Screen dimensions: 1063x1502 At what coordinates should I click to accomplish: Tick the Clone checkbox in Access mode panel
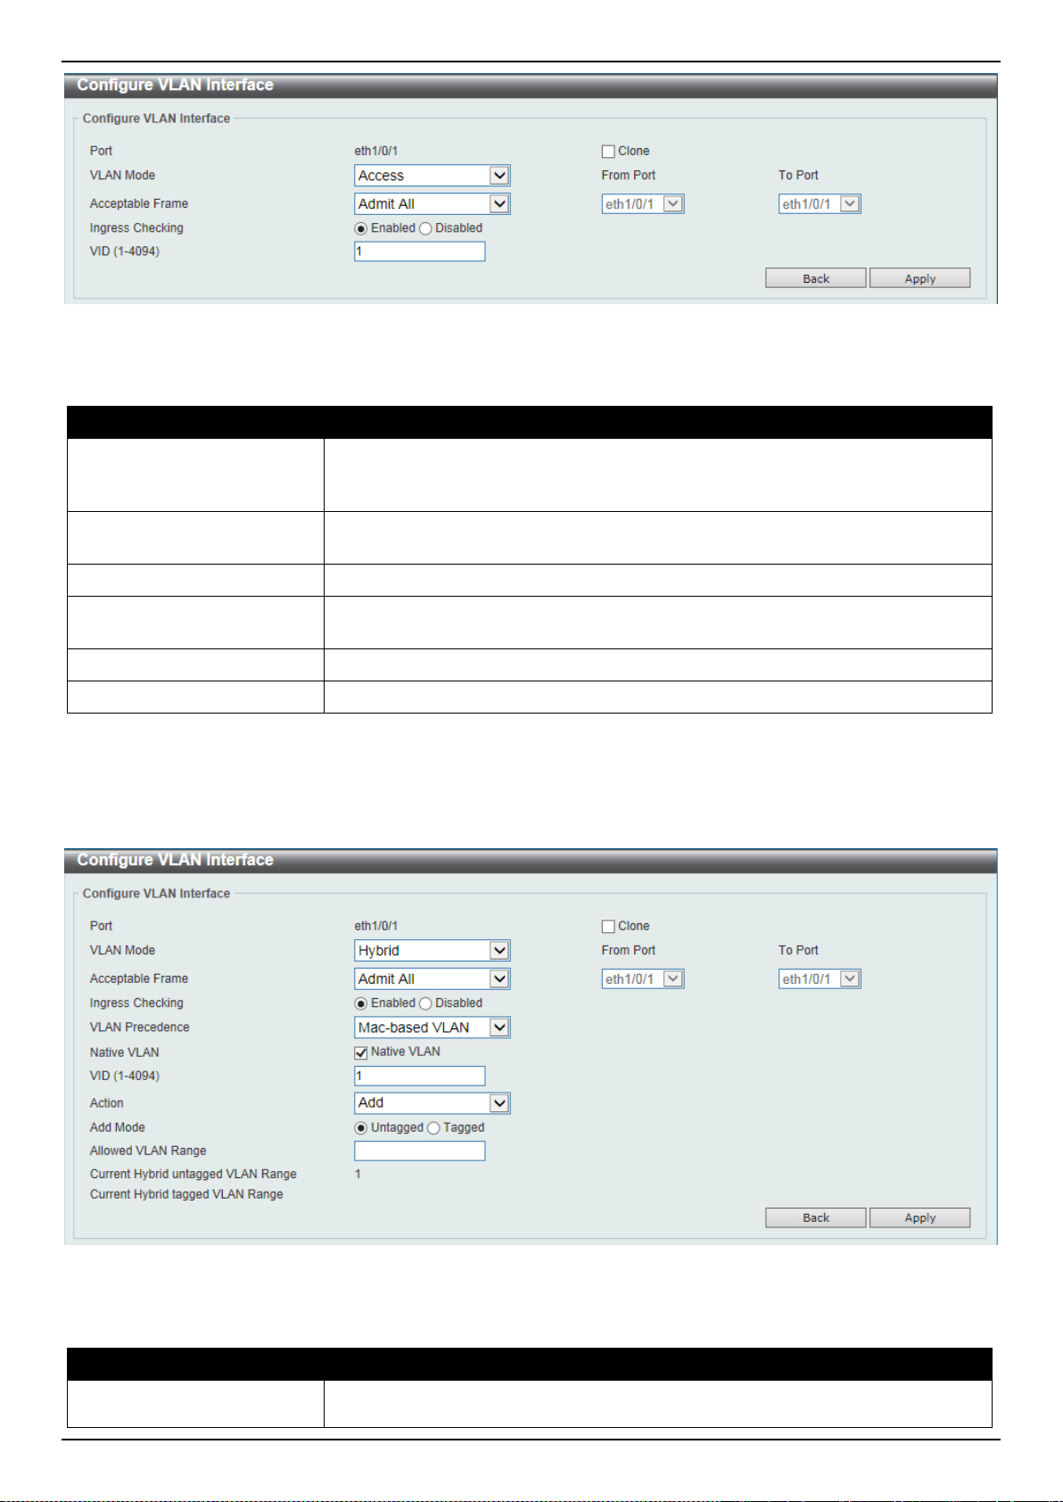pyautogui.click(x=608, y=152)
